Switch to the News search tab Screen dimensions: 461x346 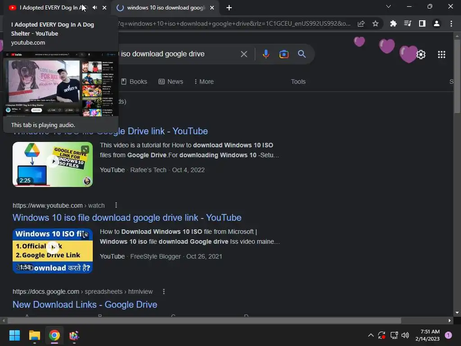tap(171, 82)
